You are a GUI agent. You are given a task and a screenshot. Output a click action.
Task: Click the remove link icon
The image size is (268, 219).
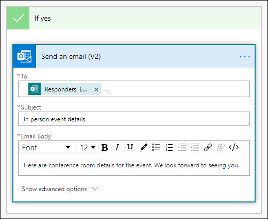[x=221, y=147]
